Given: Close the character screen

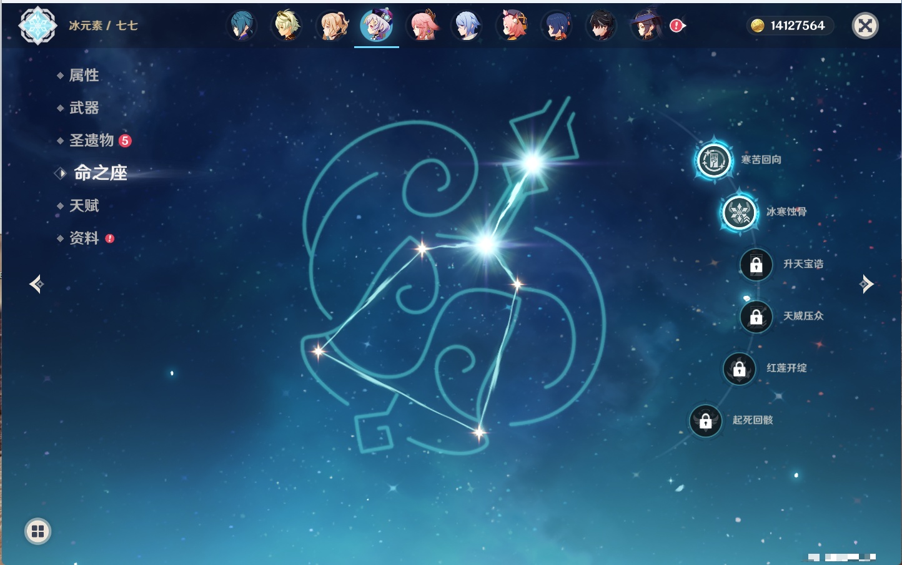Looking at the screenshot, I should [865, 26].
